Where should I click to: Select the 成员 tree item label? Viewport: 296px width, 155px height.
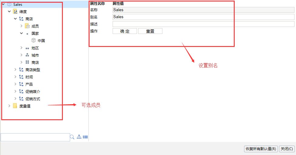tap(35, 26)
